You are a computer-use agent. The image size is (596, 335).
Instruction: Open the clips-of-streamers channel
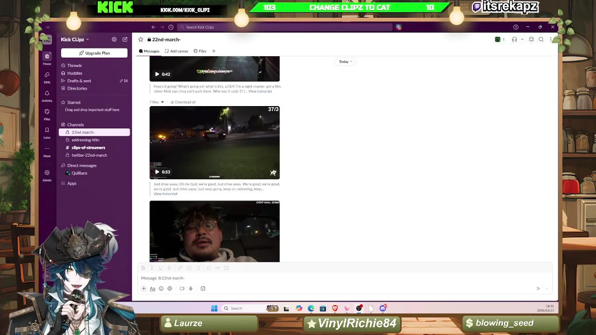point(88,147)
